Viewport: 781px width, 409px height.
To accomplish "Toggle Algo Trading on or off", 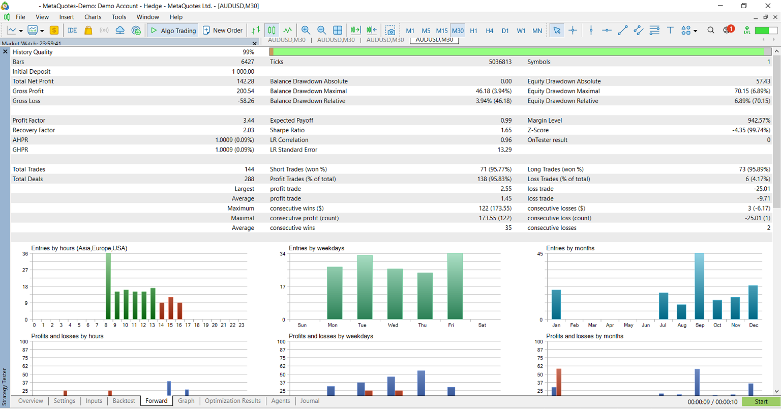I will [x=173, y=31].
